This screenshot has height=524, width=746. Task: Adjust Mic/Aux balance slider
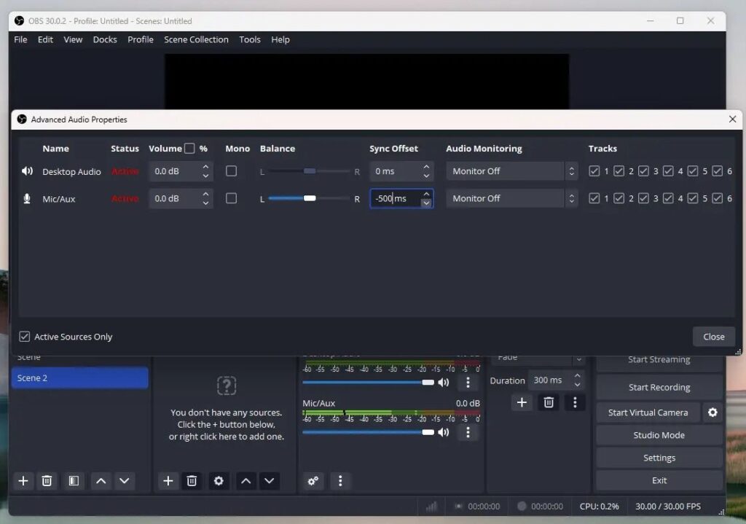pyautogui.click(x=309, y=198)
